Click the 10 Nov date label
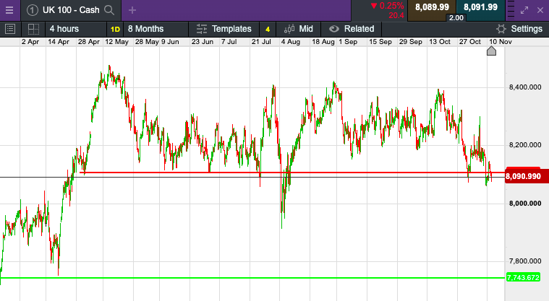549x301 pixels. pyautogui.click(x=501, y=42)
